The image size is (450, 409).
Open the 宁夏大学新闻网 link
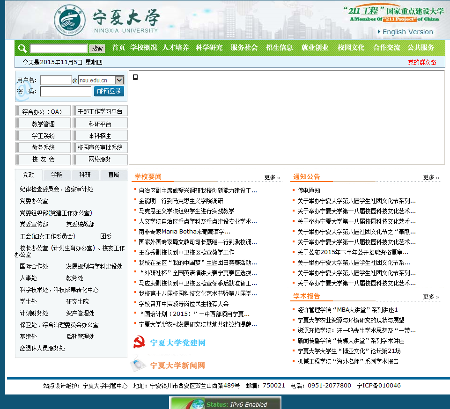tap(177, 365)
